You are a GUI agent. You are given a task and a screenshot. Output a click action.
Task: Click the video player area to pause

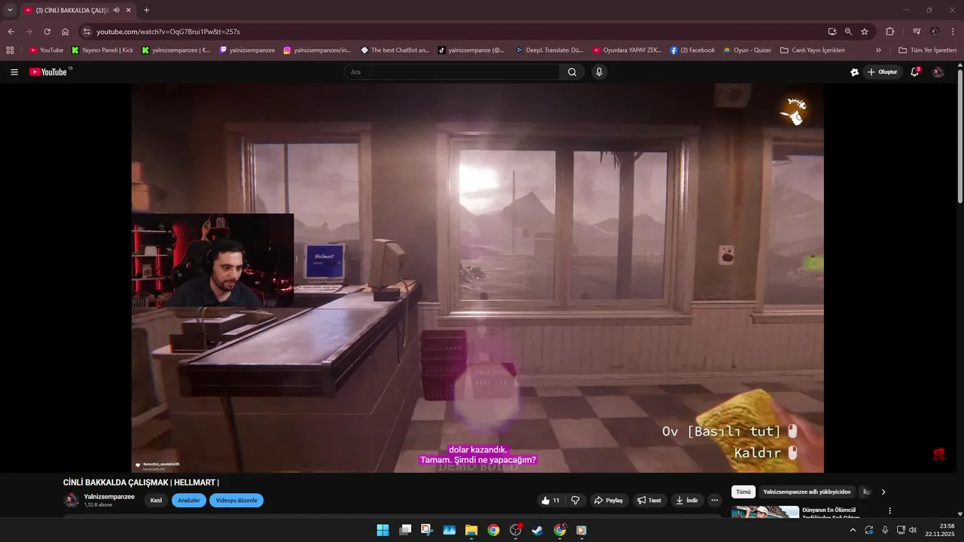pyautogui.click(x=477, y=278)
